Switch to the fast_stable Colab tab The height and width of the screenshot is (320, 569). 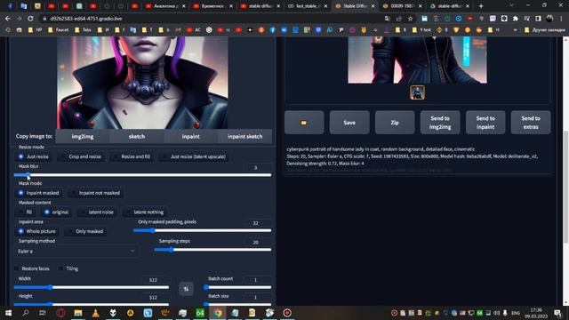click(307, 6)
